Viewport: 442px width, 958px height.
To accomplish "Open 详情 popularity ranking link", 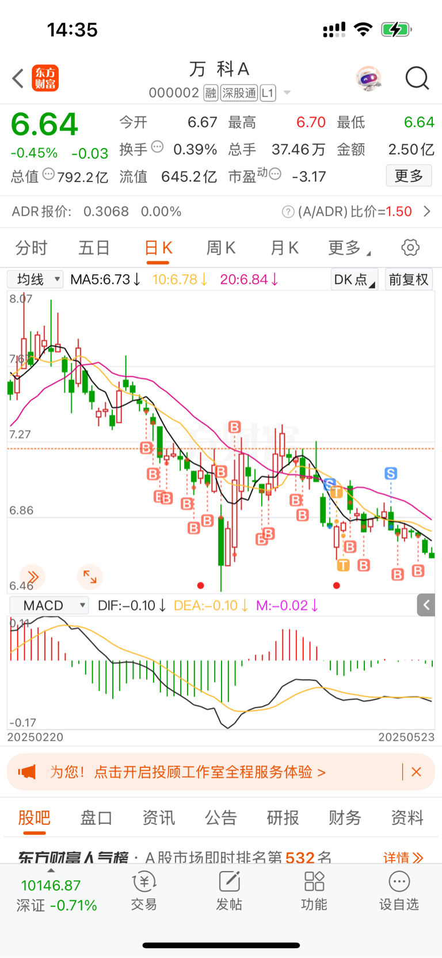I will pyautogui.click(x=403, y=857).
